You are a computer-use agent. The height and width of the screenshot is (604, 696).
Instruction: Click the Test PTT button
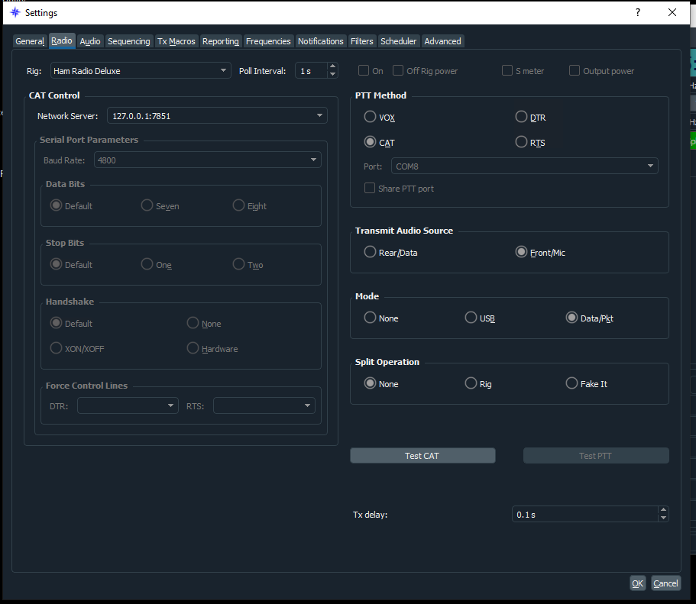(596, 456)
